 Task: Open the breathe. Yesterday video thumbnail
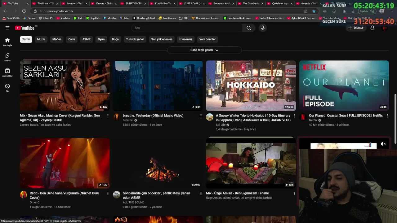click(x=158, y=85)
